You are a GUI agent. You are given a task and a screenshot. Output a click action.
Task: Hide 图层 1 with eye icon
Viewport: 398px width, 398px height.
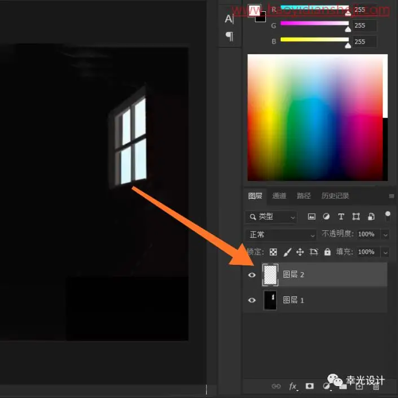click(x=252, y=300)
